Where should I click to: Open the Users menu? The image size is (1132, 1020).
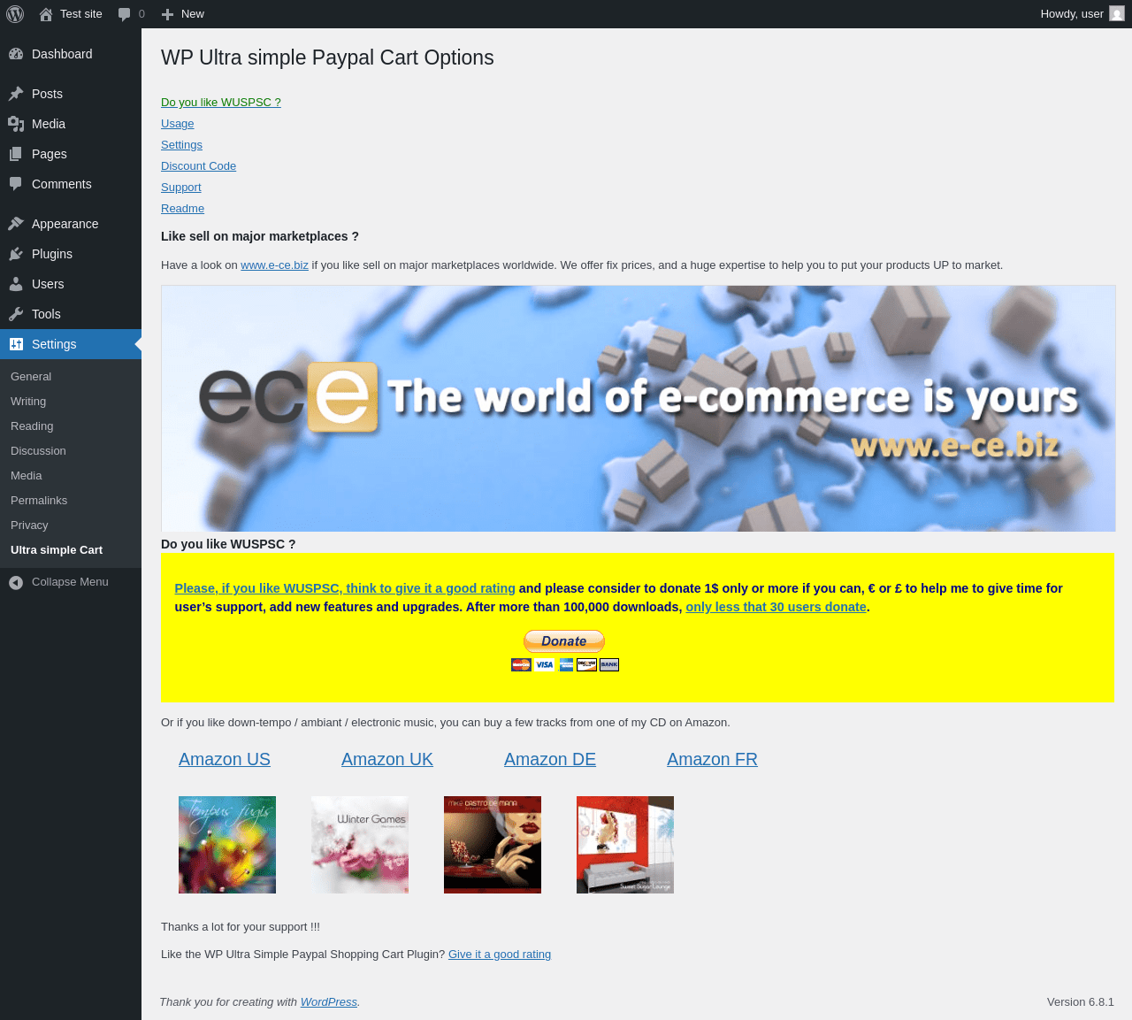tap(71, 284)
